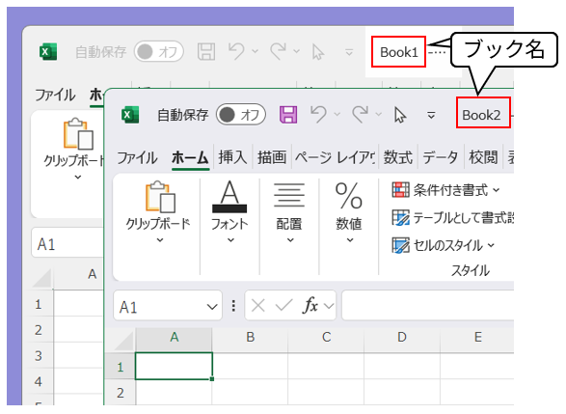The height and width of the screenshot is (414, 566).
Task: Click Select All corner in Book1 sheet
Action: click(x=41, y=278)
